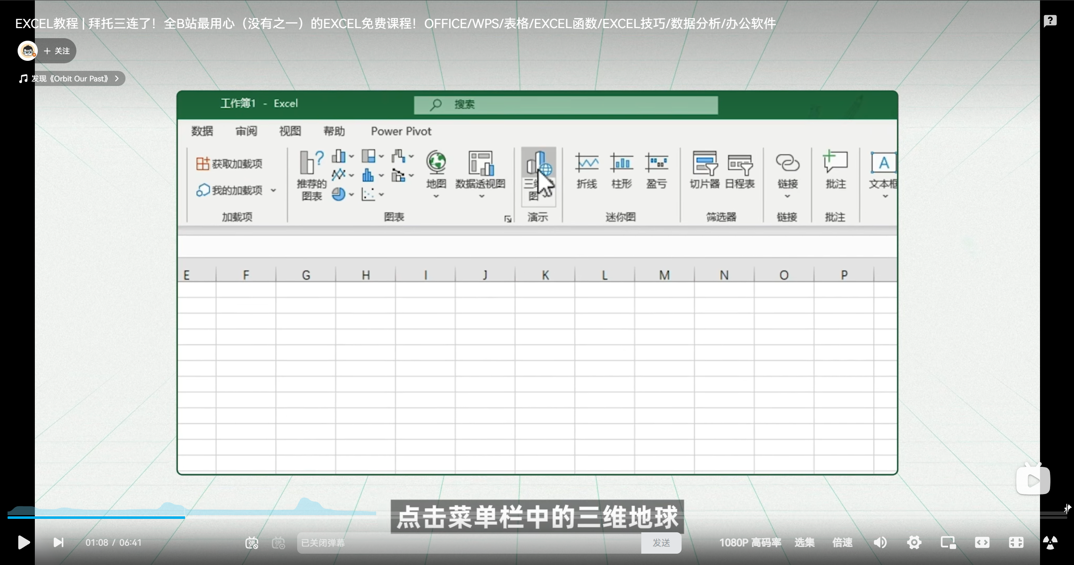
Task: Insert a Column sparkline
Action: pyautogui.click(x=622, y=163)
